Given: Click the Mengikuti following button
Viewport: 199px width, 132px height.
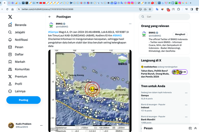Looking at the screenshot, I should tap(180, 34).
